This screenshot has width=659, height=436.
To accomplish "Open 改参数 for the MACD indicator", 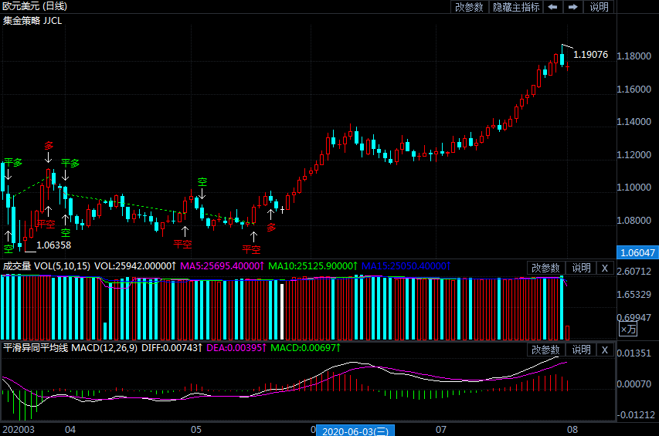I will pyautogui.click(x=545, y=350).
